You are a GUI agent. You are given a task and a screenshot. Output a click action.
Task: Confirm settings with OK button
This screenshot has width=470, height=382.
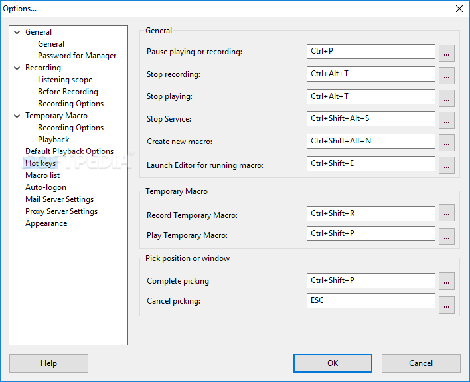pos(333,363)
